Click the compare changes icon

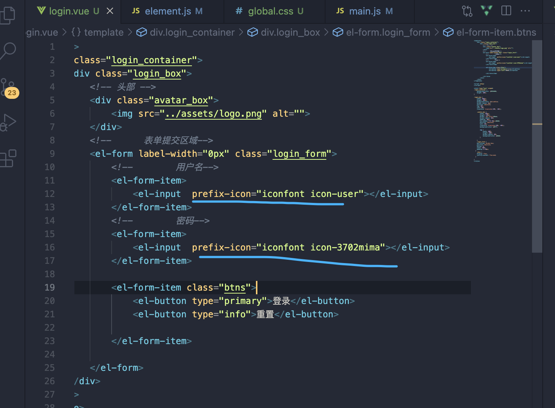click(467, 11)
